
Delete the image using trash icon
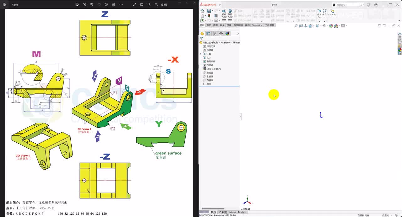click(x=92, y=5)
